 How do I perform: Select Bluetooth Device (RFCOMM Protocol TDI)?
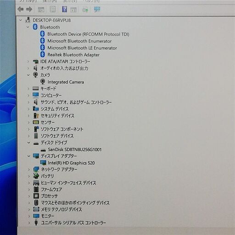(88, 34)
